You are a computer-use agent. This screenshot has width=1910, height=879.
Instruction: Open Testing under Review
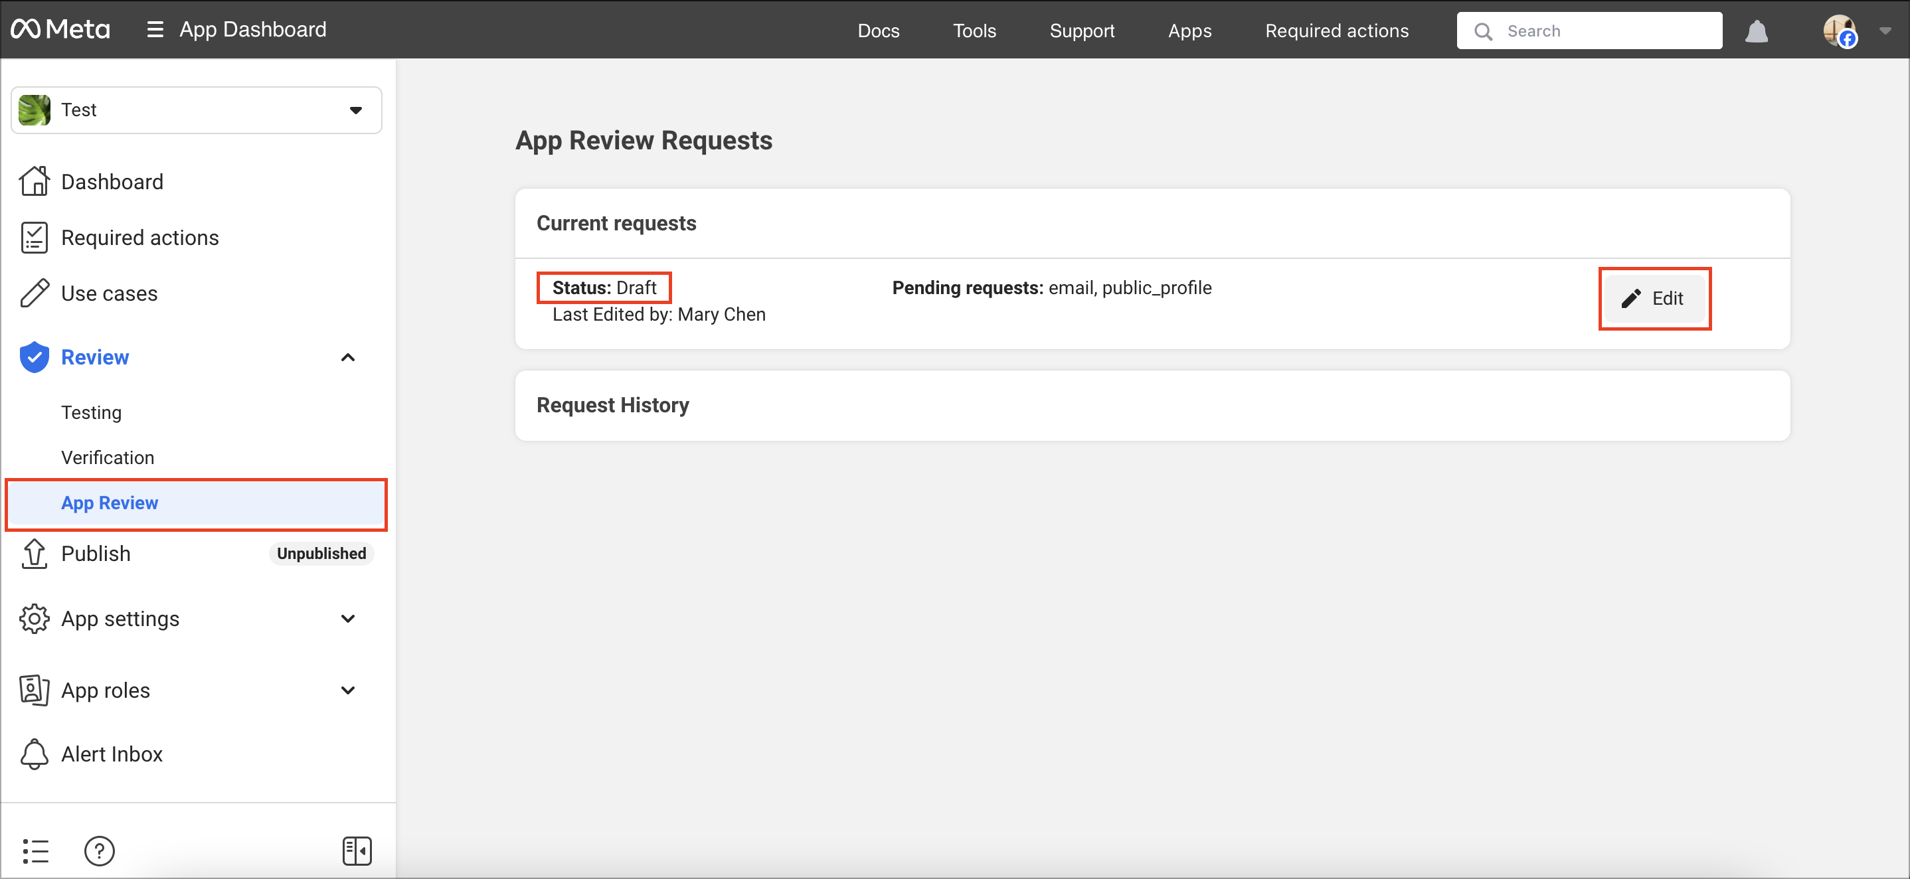click(x=91, y=412)
